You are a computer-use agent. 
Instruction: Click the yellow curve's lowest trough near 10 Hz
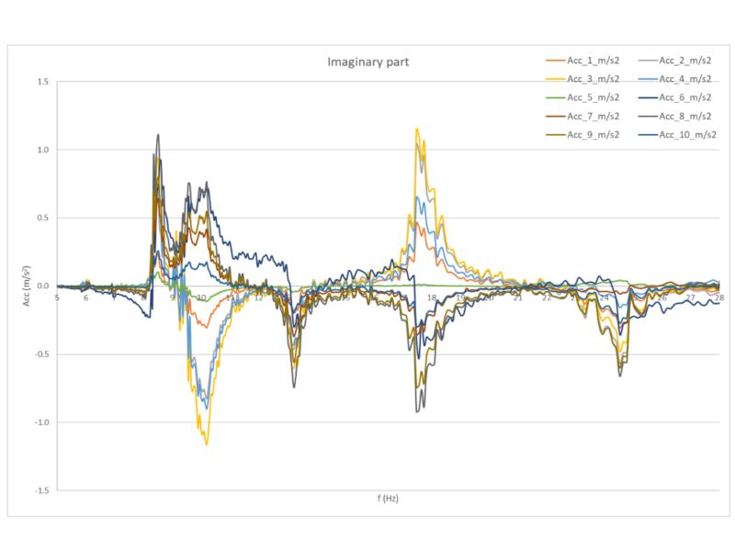point(207,444)
